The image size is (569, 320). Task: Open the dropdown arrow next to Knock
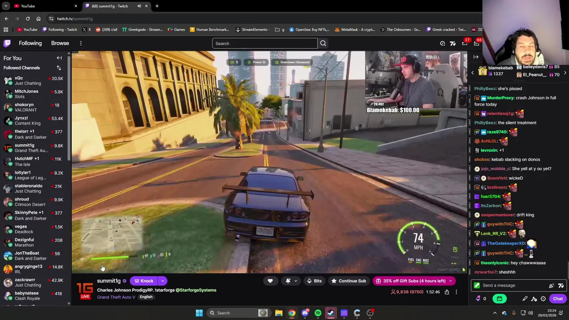tap(163, 281)
